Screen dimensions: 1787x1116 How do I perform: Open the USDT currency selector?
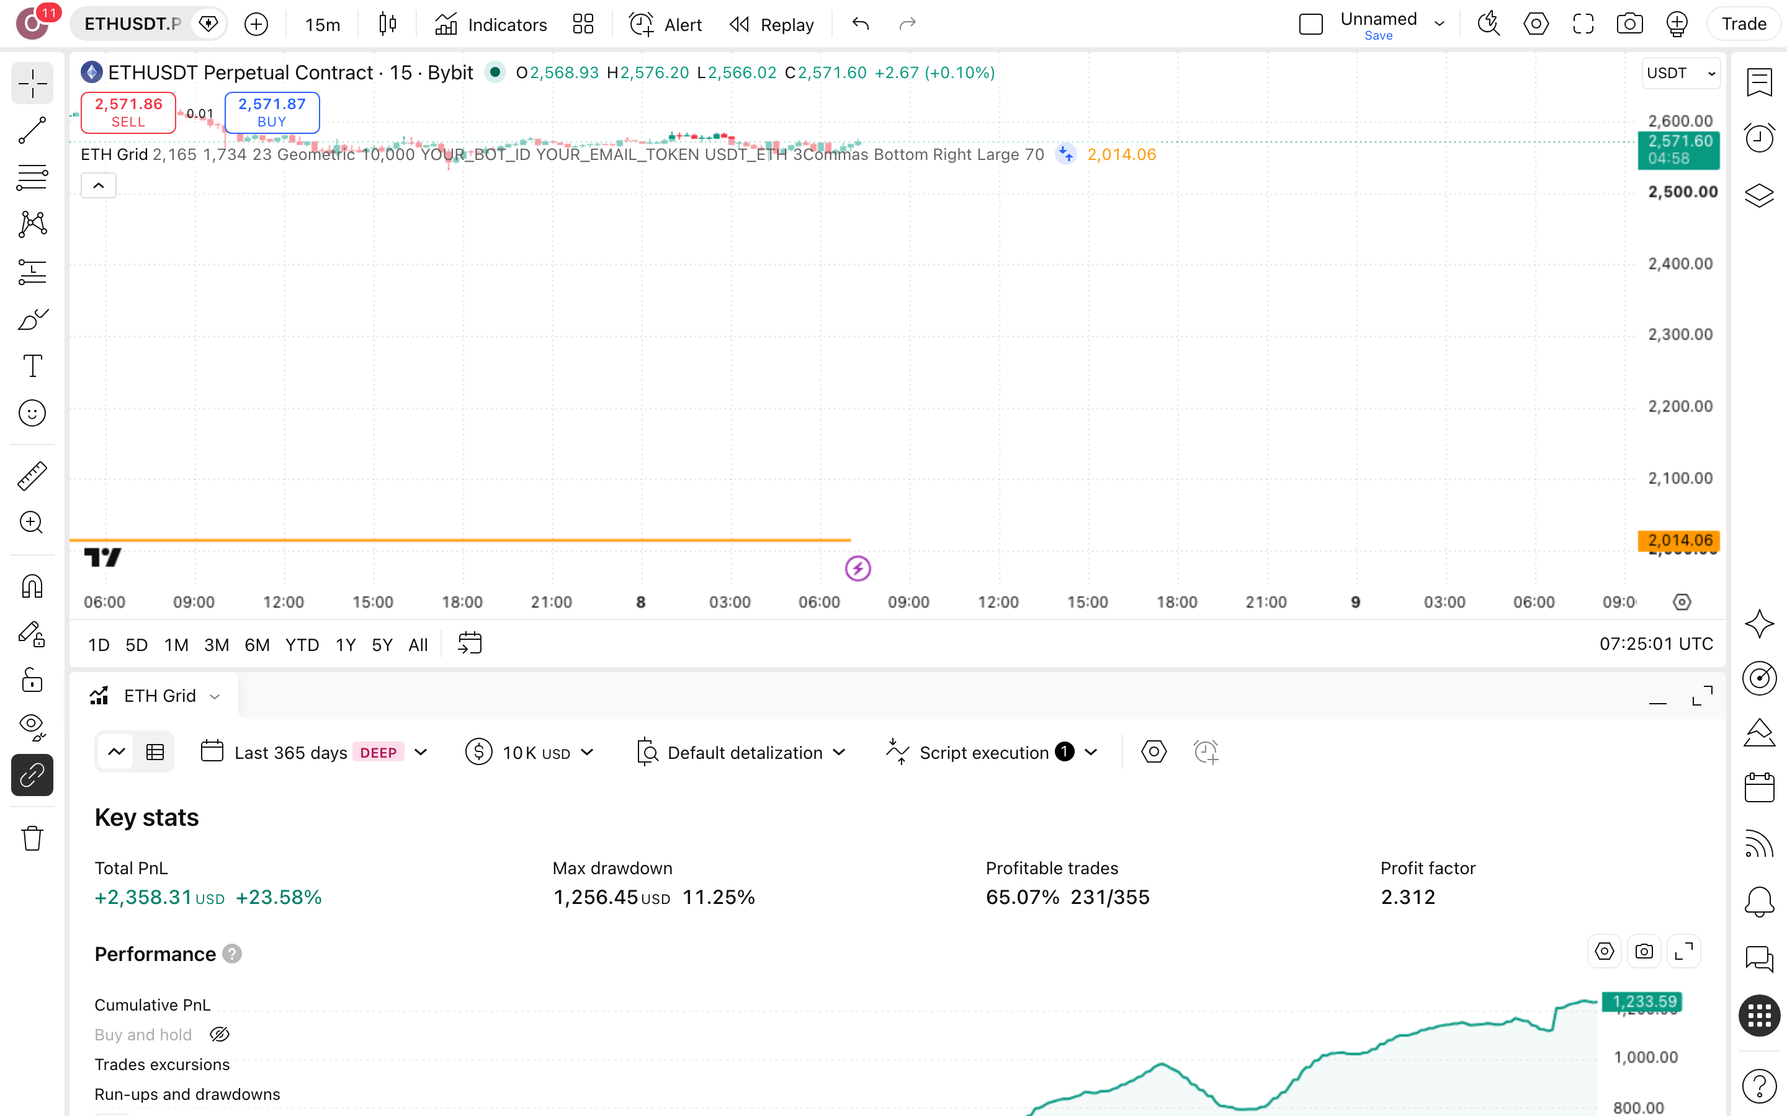(x=1681, y=73)
